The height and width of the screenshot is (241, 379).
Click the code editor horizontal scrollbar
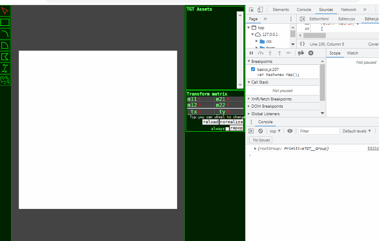[314, 35]
